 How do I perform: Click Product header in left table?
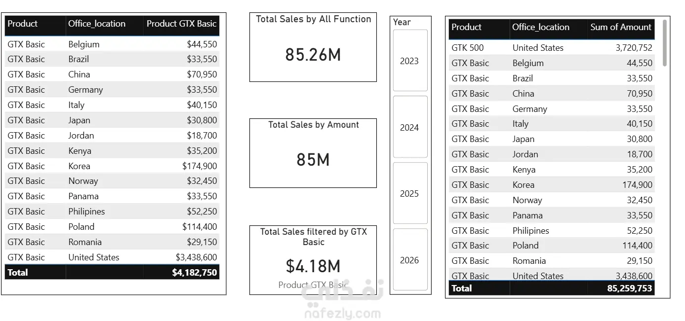(35, 24)
